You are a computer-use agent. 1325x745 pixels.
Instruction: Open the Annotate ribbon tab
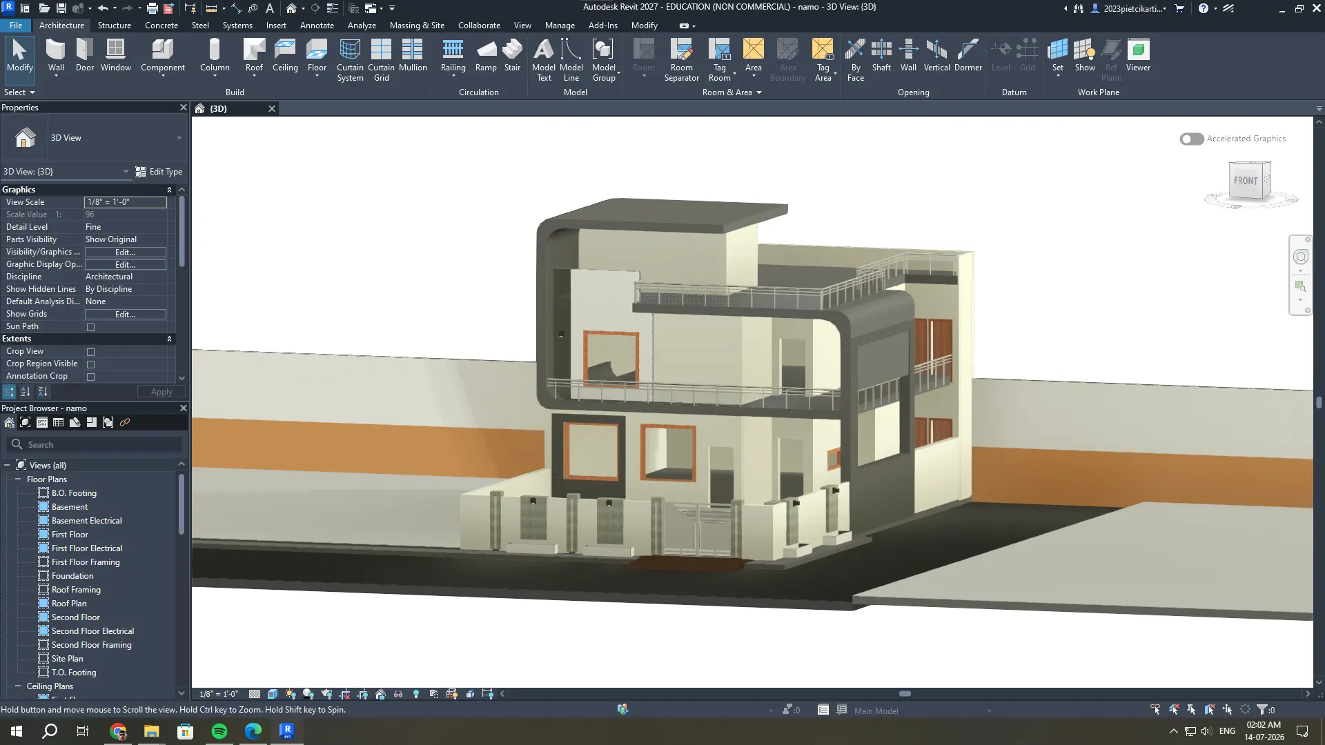pyautogui.click(x=317, y=26)
